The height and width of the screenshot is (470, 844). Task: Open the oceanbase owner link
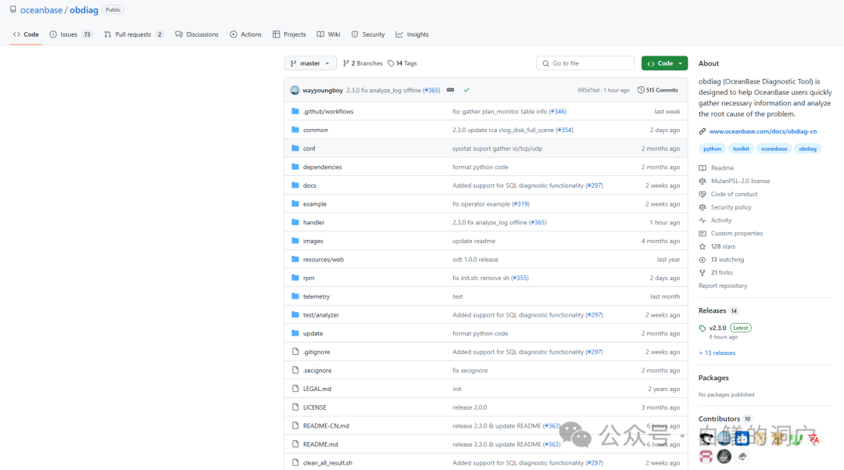click(x=41, y=9)
